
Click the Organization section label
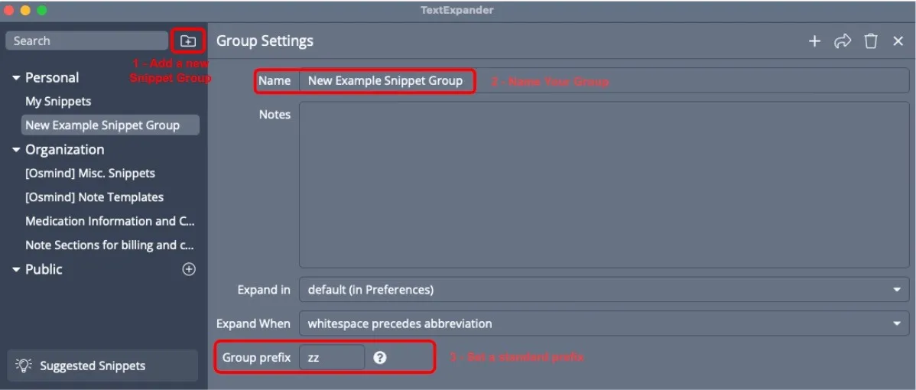pos(65,150)
